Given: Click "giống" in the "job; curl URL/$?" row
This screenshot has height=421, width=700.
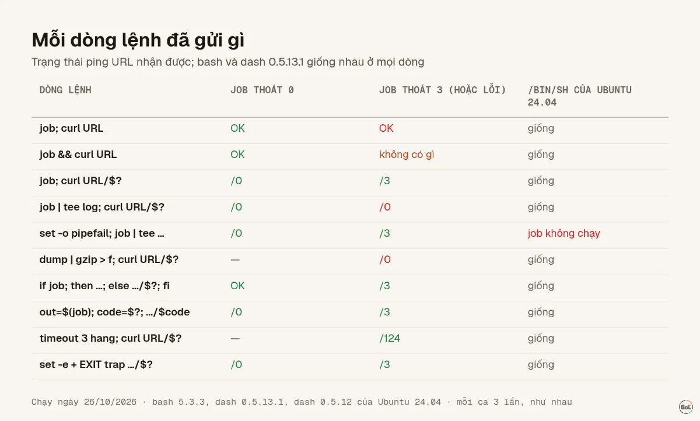Looking at the screenshot, I should (541, 181).
